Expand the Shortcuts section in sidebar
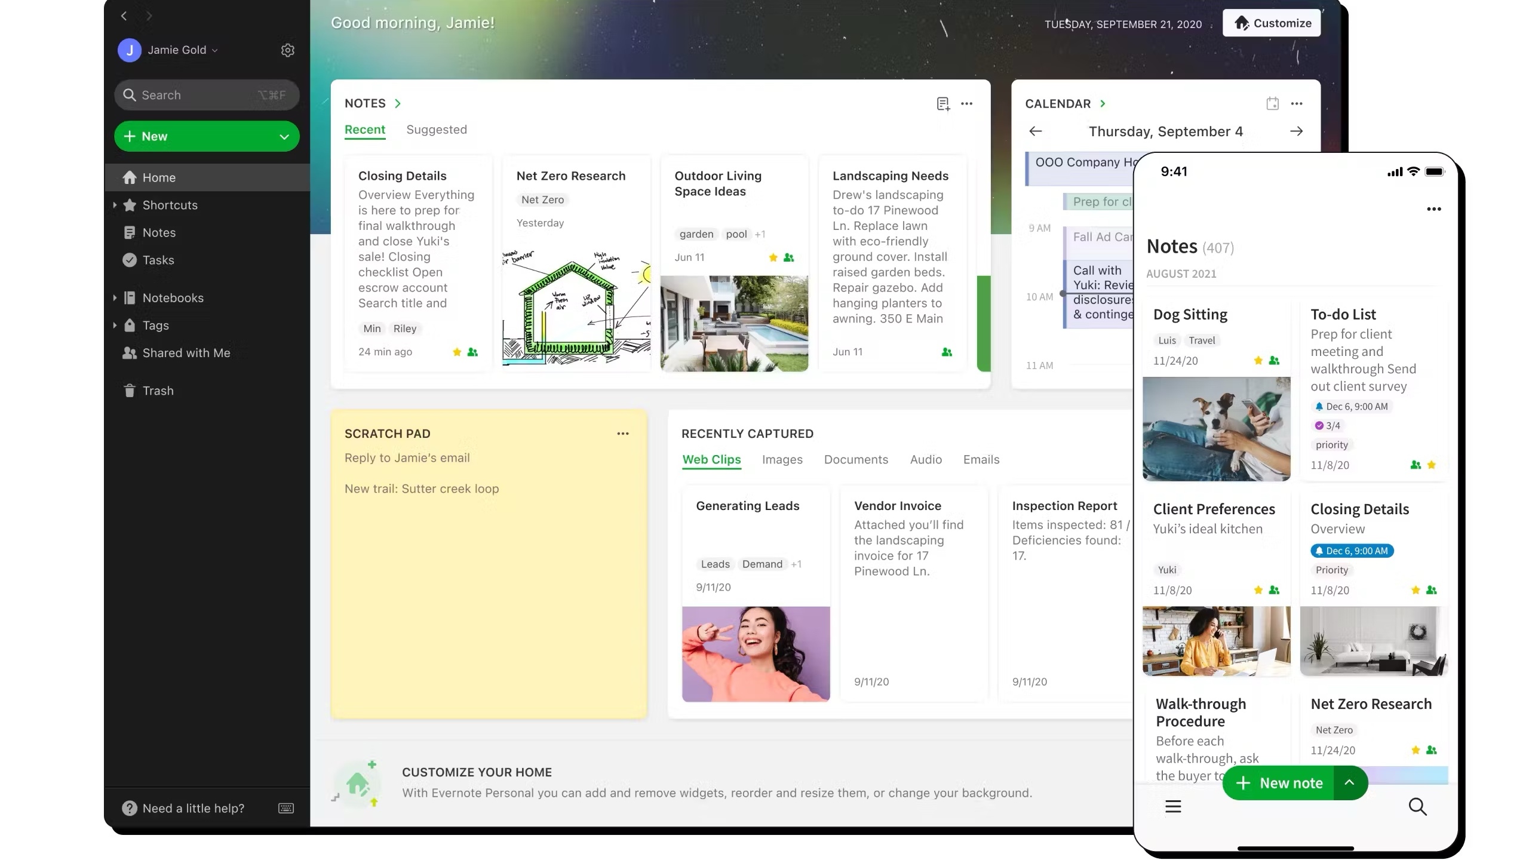This screenshot has height=860, width=1529. (115, 205)
